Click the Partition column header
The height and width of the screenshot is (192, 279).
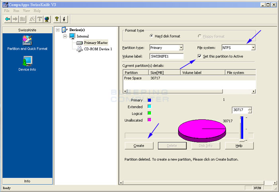(136, 73)
